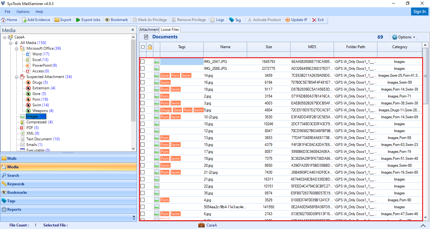Click the Update IP icon

click(x=288, y=20)
